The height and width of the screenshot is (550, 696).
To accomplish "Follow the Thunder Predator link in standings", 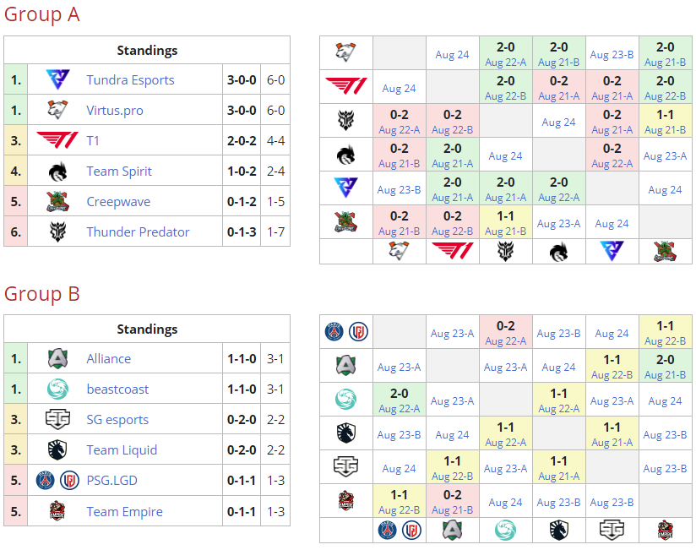I will (138, 232).
